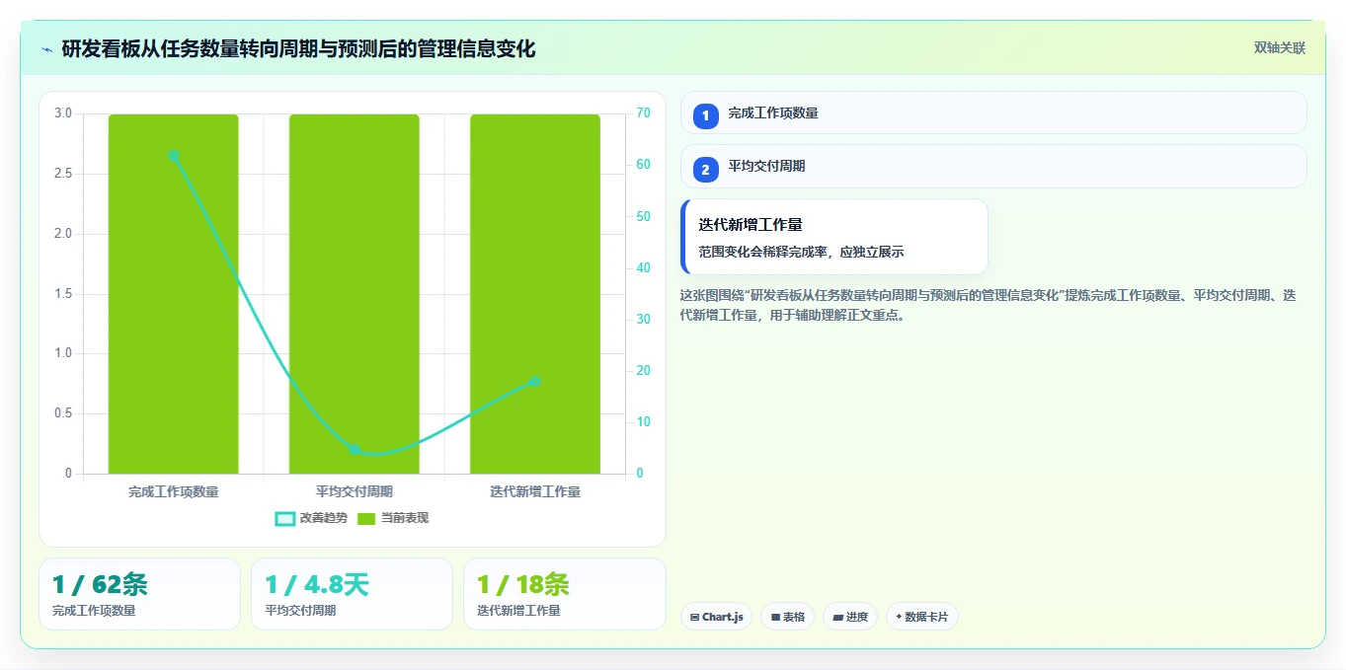Select the list row text 平均交付周期 beside badge 2
This screenshot has width=1346, height=670.
pos(766,167)
